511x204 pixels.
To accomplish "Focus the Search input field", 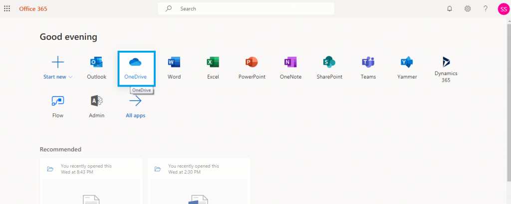I will click(x=246, y=9).
